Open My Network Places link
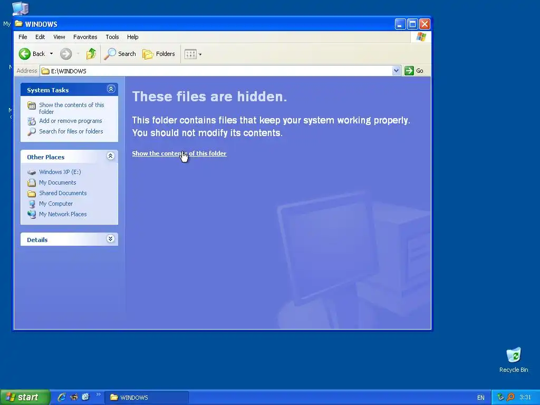The height and width of the screenshot is (405, 540). point(63,214)
